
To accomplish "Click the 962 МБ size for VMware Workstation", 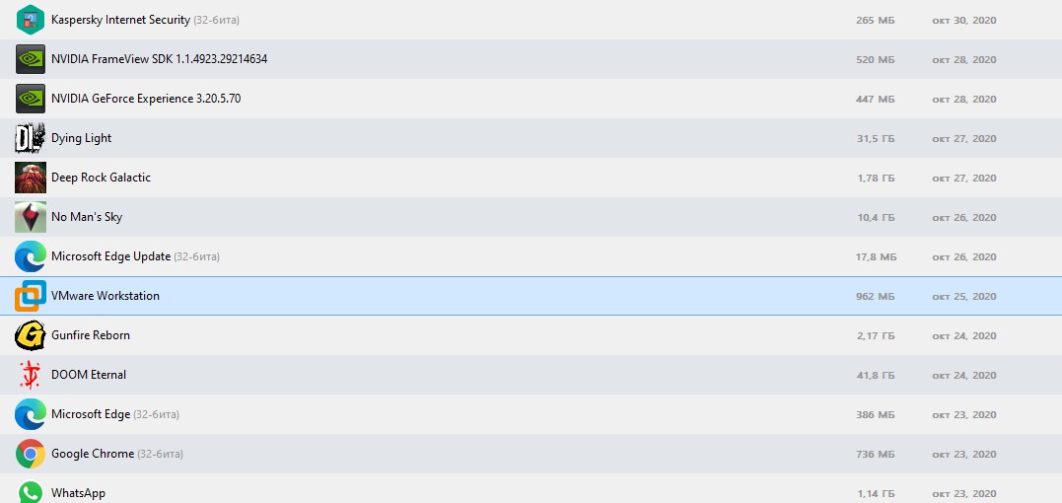I will coord(876,297).
